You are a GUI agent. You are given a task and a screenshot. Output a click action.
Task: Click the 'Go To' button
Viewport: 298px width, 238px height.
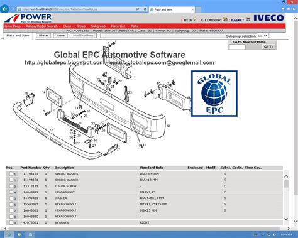tap(268, 47)
